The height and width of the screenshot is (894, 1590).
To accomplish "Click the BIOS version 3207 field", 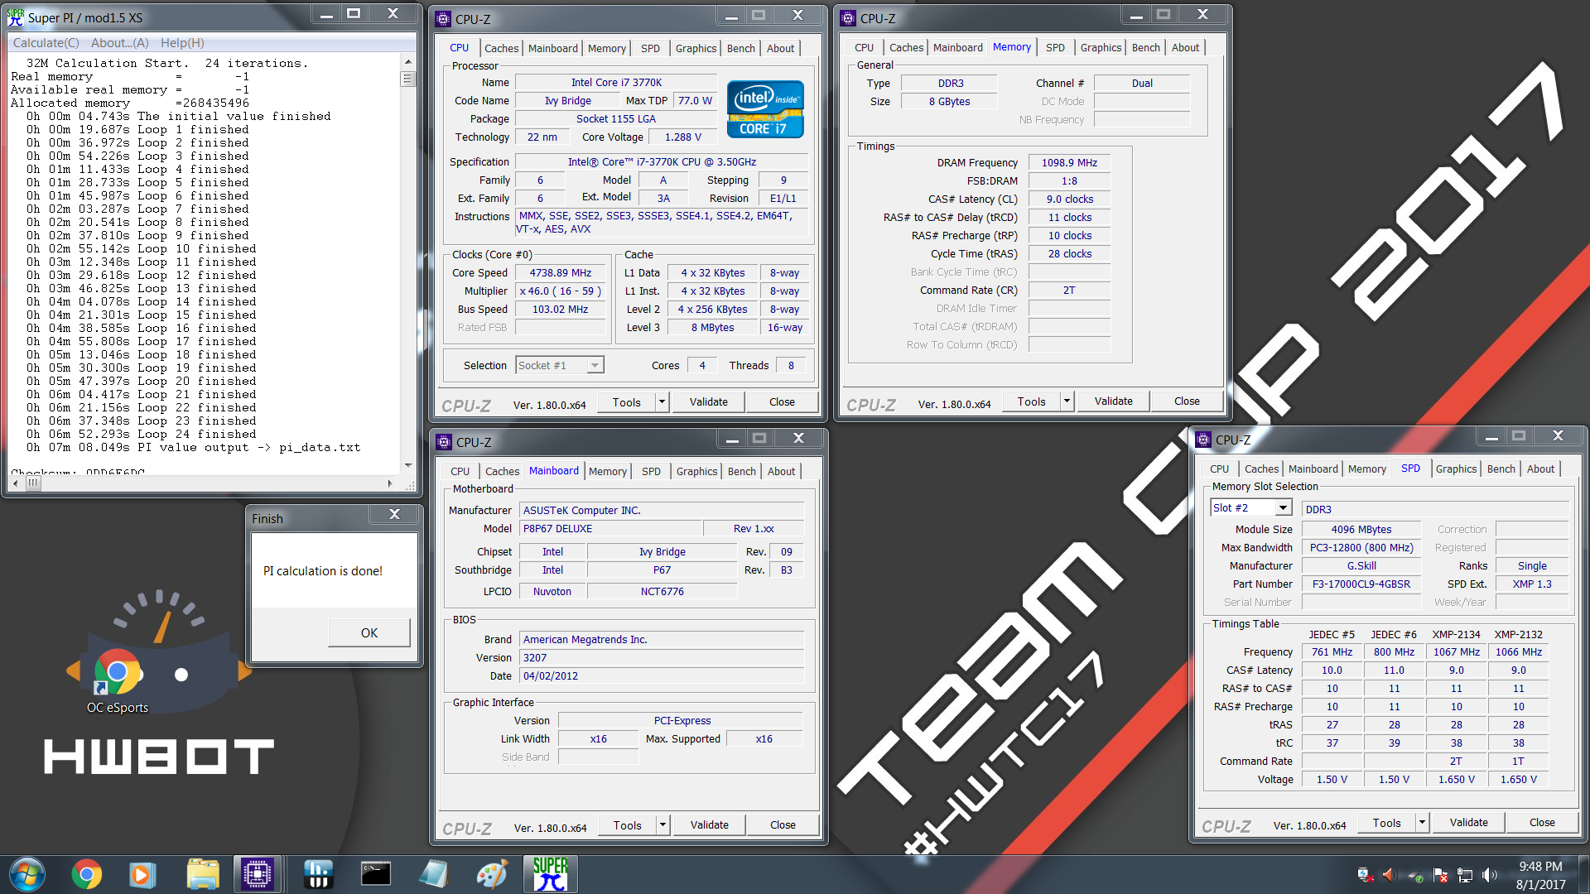I will (x=662, y=657).
